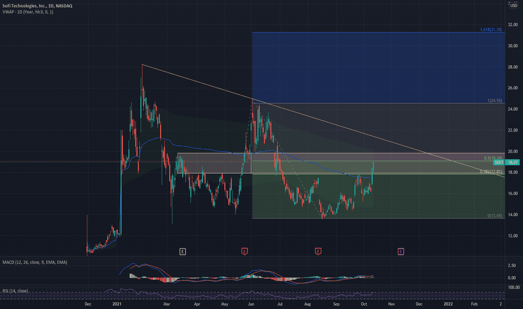The image size is (523, 309).
Task: Click 12.00 on the price axis
Action: point(513,235)
